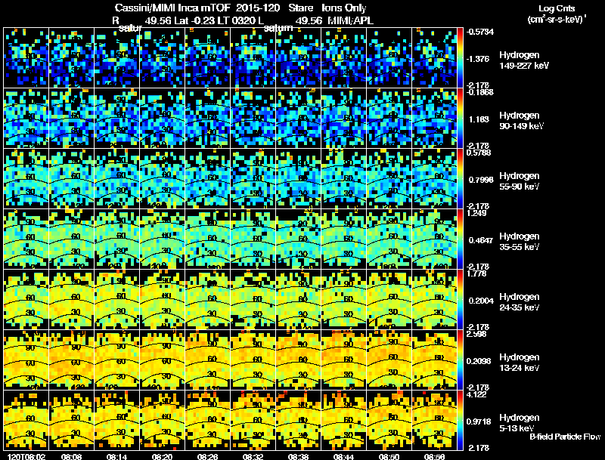Click the '(cm²-sr-s-keV)' units label
Viewport: 605px width, 460px height.
click(557, 20)
